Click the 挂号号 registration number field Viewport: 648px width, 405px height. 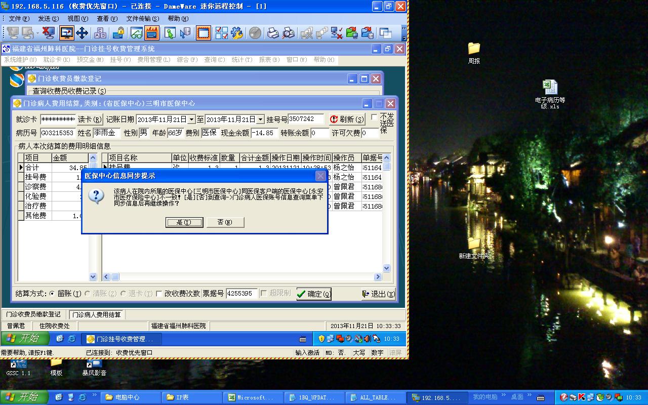click(306, 119)
